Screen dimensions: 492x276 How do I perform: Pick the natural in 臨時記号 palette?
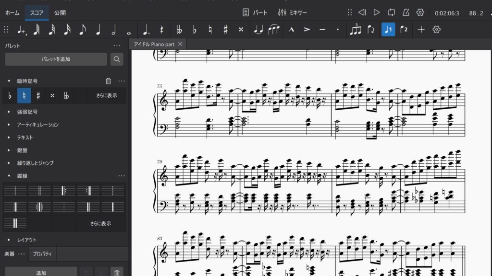(x=24, y=95)
